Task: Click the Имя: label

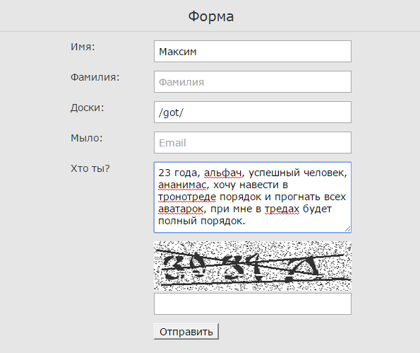Action: pyautogui.click(x=83, y=47)
